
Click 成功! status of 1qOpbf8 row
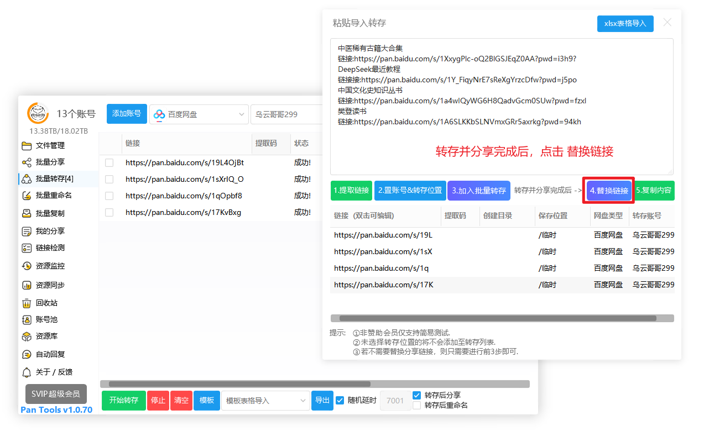tap(303, 196)
